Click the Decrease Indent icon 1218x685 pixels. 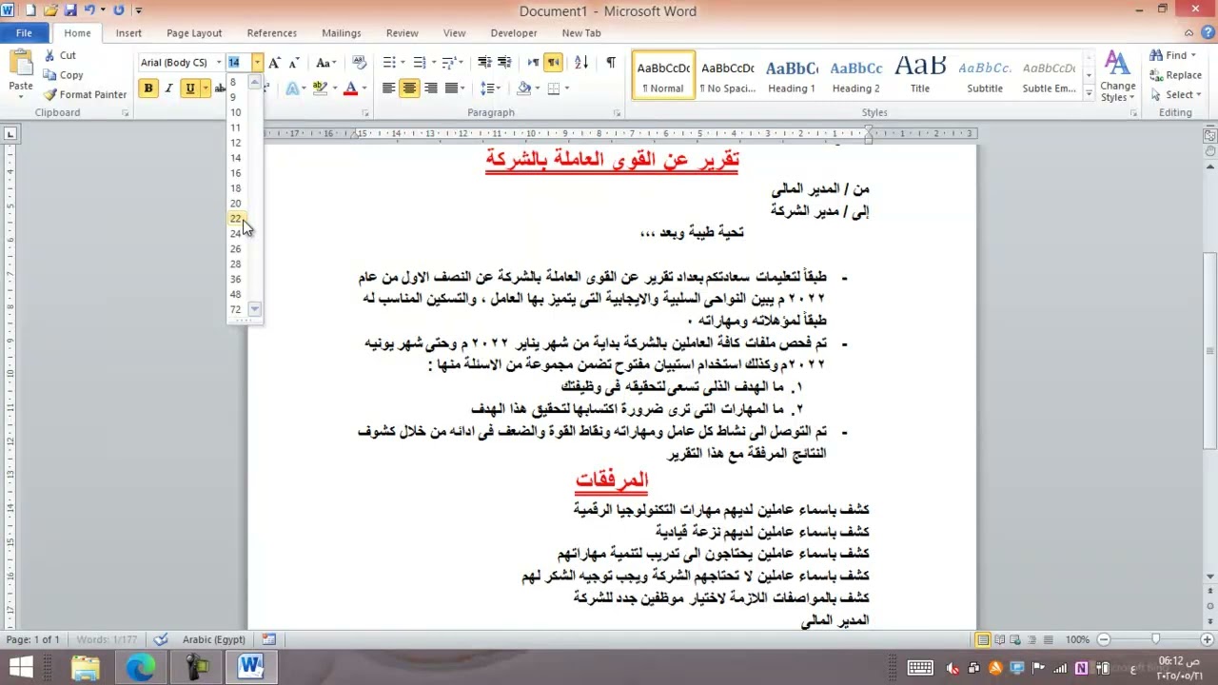[x=483, y=63]
